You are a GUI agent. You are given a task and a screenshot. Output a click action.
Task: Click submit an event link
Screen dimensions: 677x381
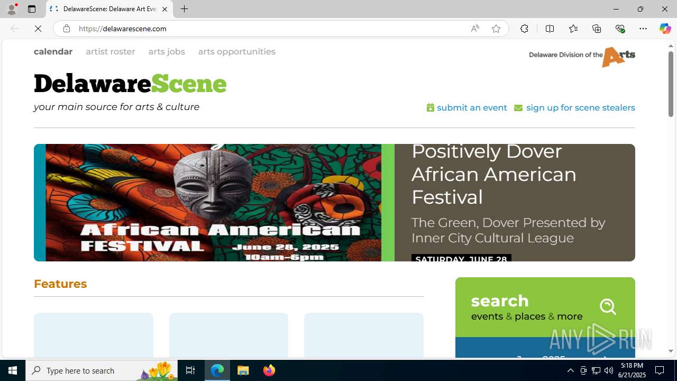(x=466, y=107)
